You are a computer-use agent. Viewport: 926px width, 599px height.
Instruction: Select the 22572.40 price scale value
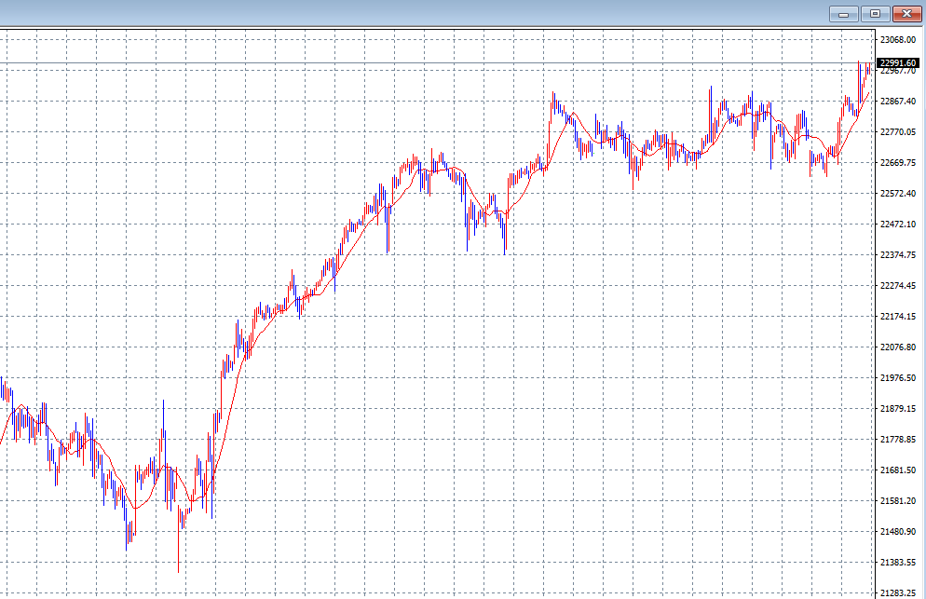click(898, 194)
